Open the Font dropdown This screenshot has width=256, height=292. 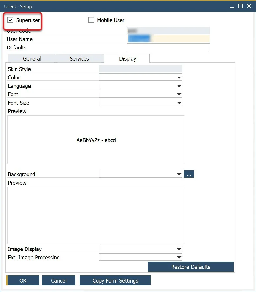pos(179,94)
